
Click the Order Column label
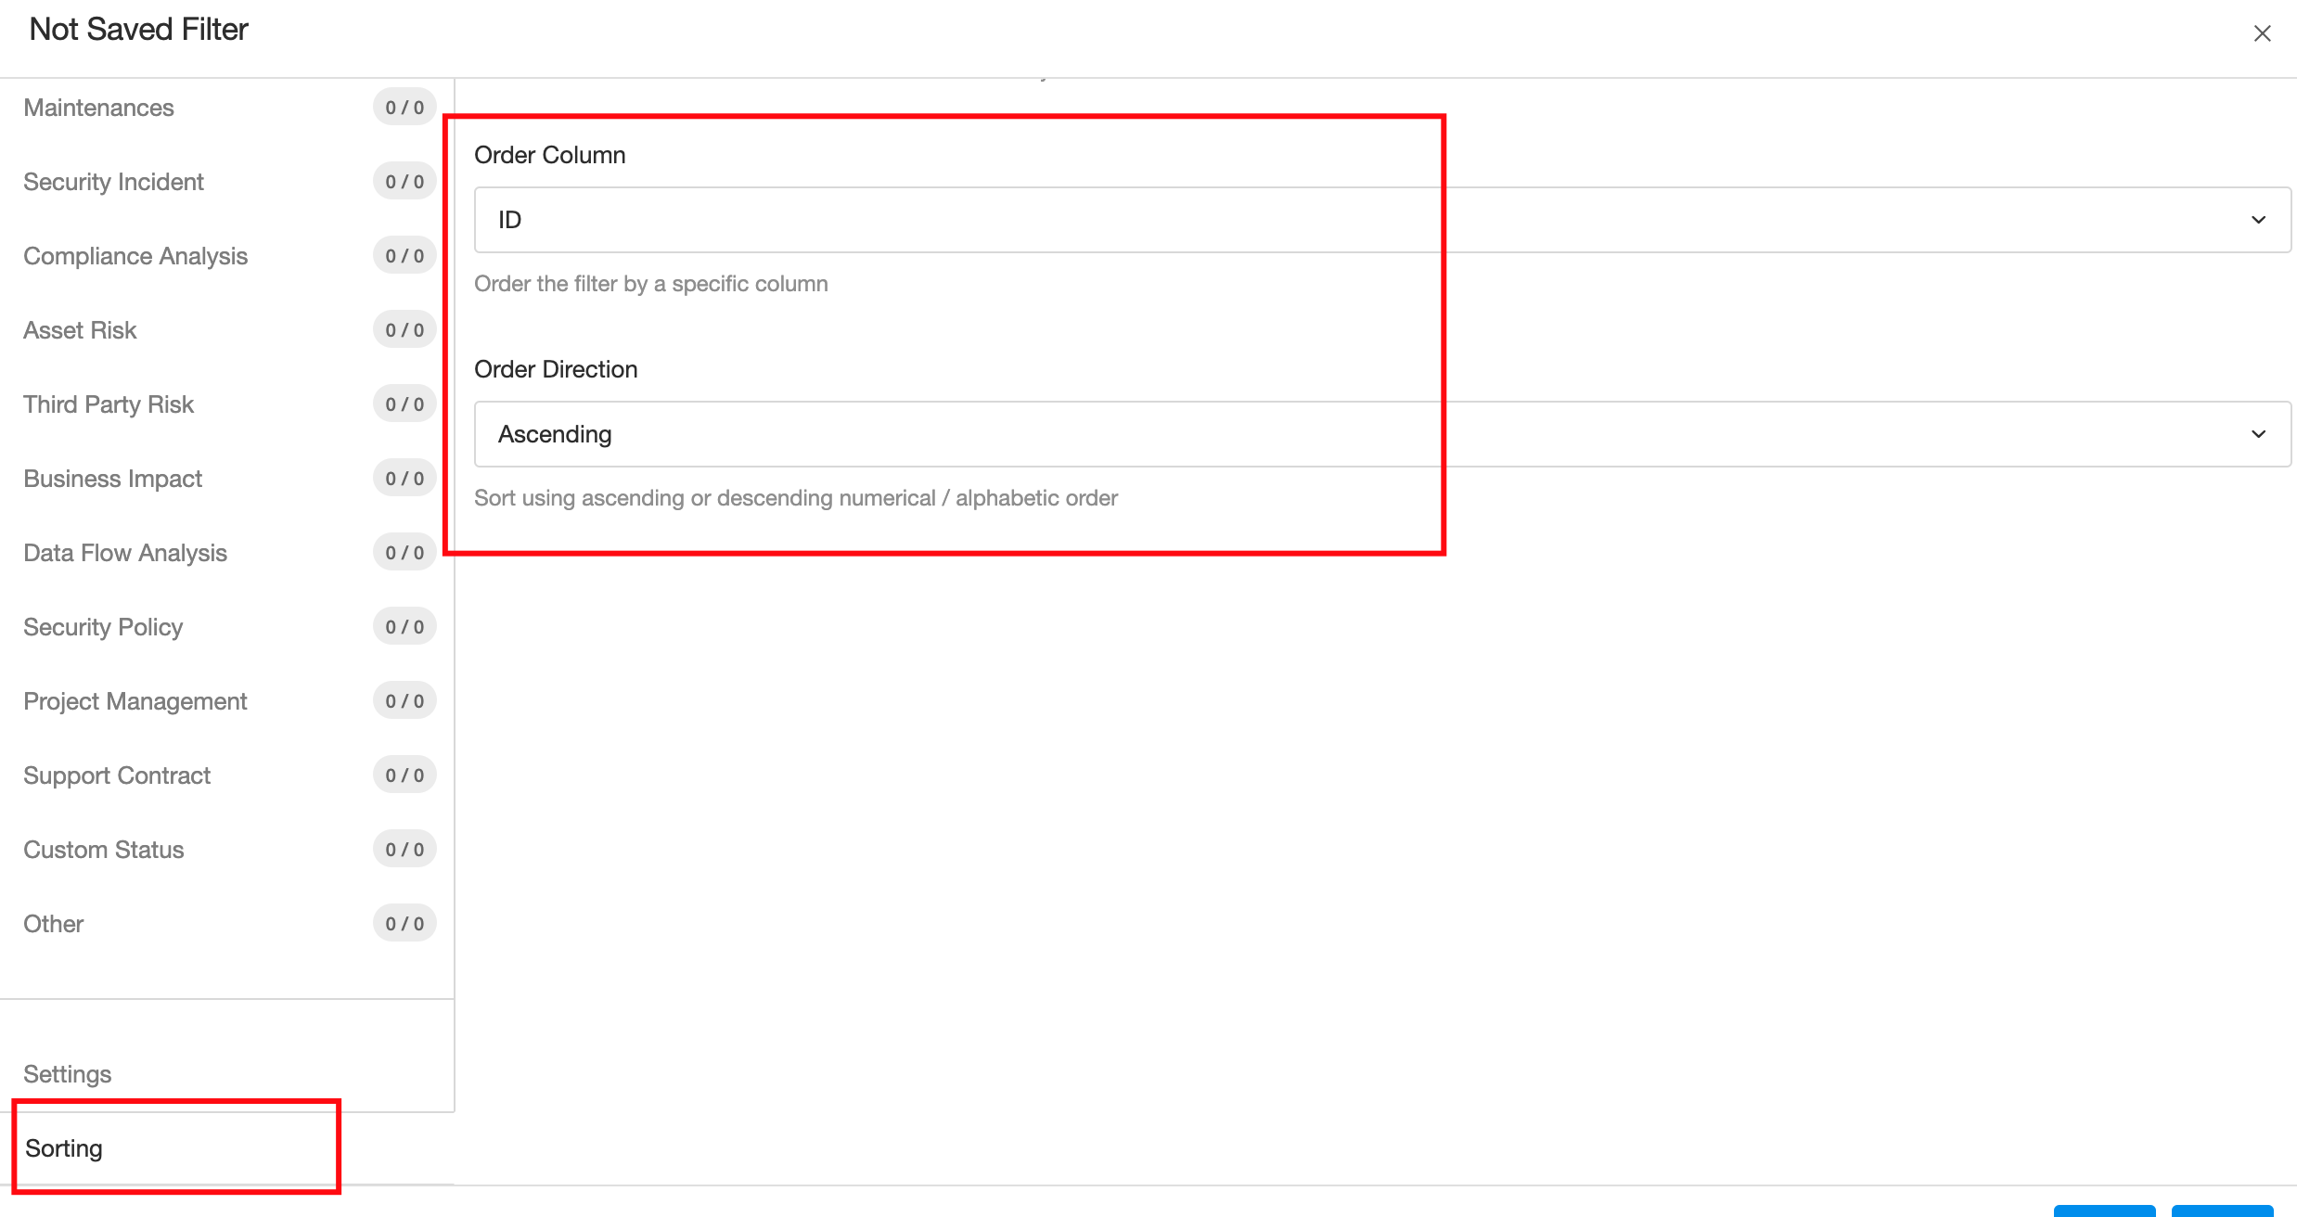tap(550, 155)
